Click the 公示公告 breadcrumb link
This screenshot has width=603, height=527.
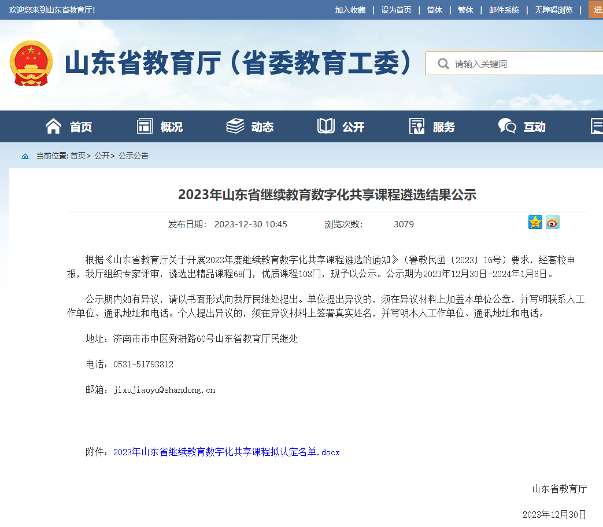pos(134,156)
